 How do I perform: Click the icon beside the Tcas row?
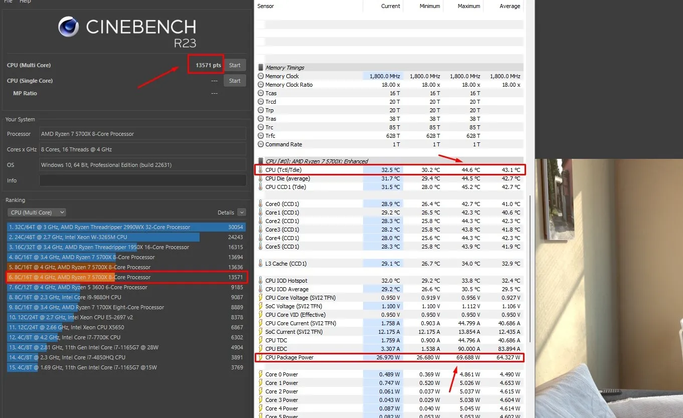tap(260, 93)
